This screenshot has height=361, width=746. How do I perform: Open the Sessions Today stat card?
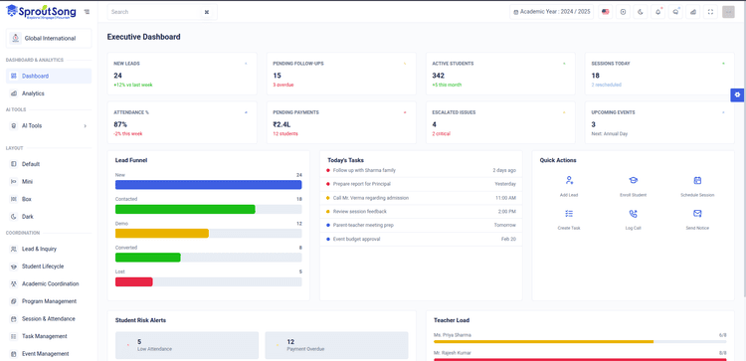pyautogui.click(x=659, y=74)
